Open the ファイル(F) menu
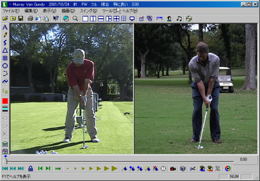 pos(11,11)
